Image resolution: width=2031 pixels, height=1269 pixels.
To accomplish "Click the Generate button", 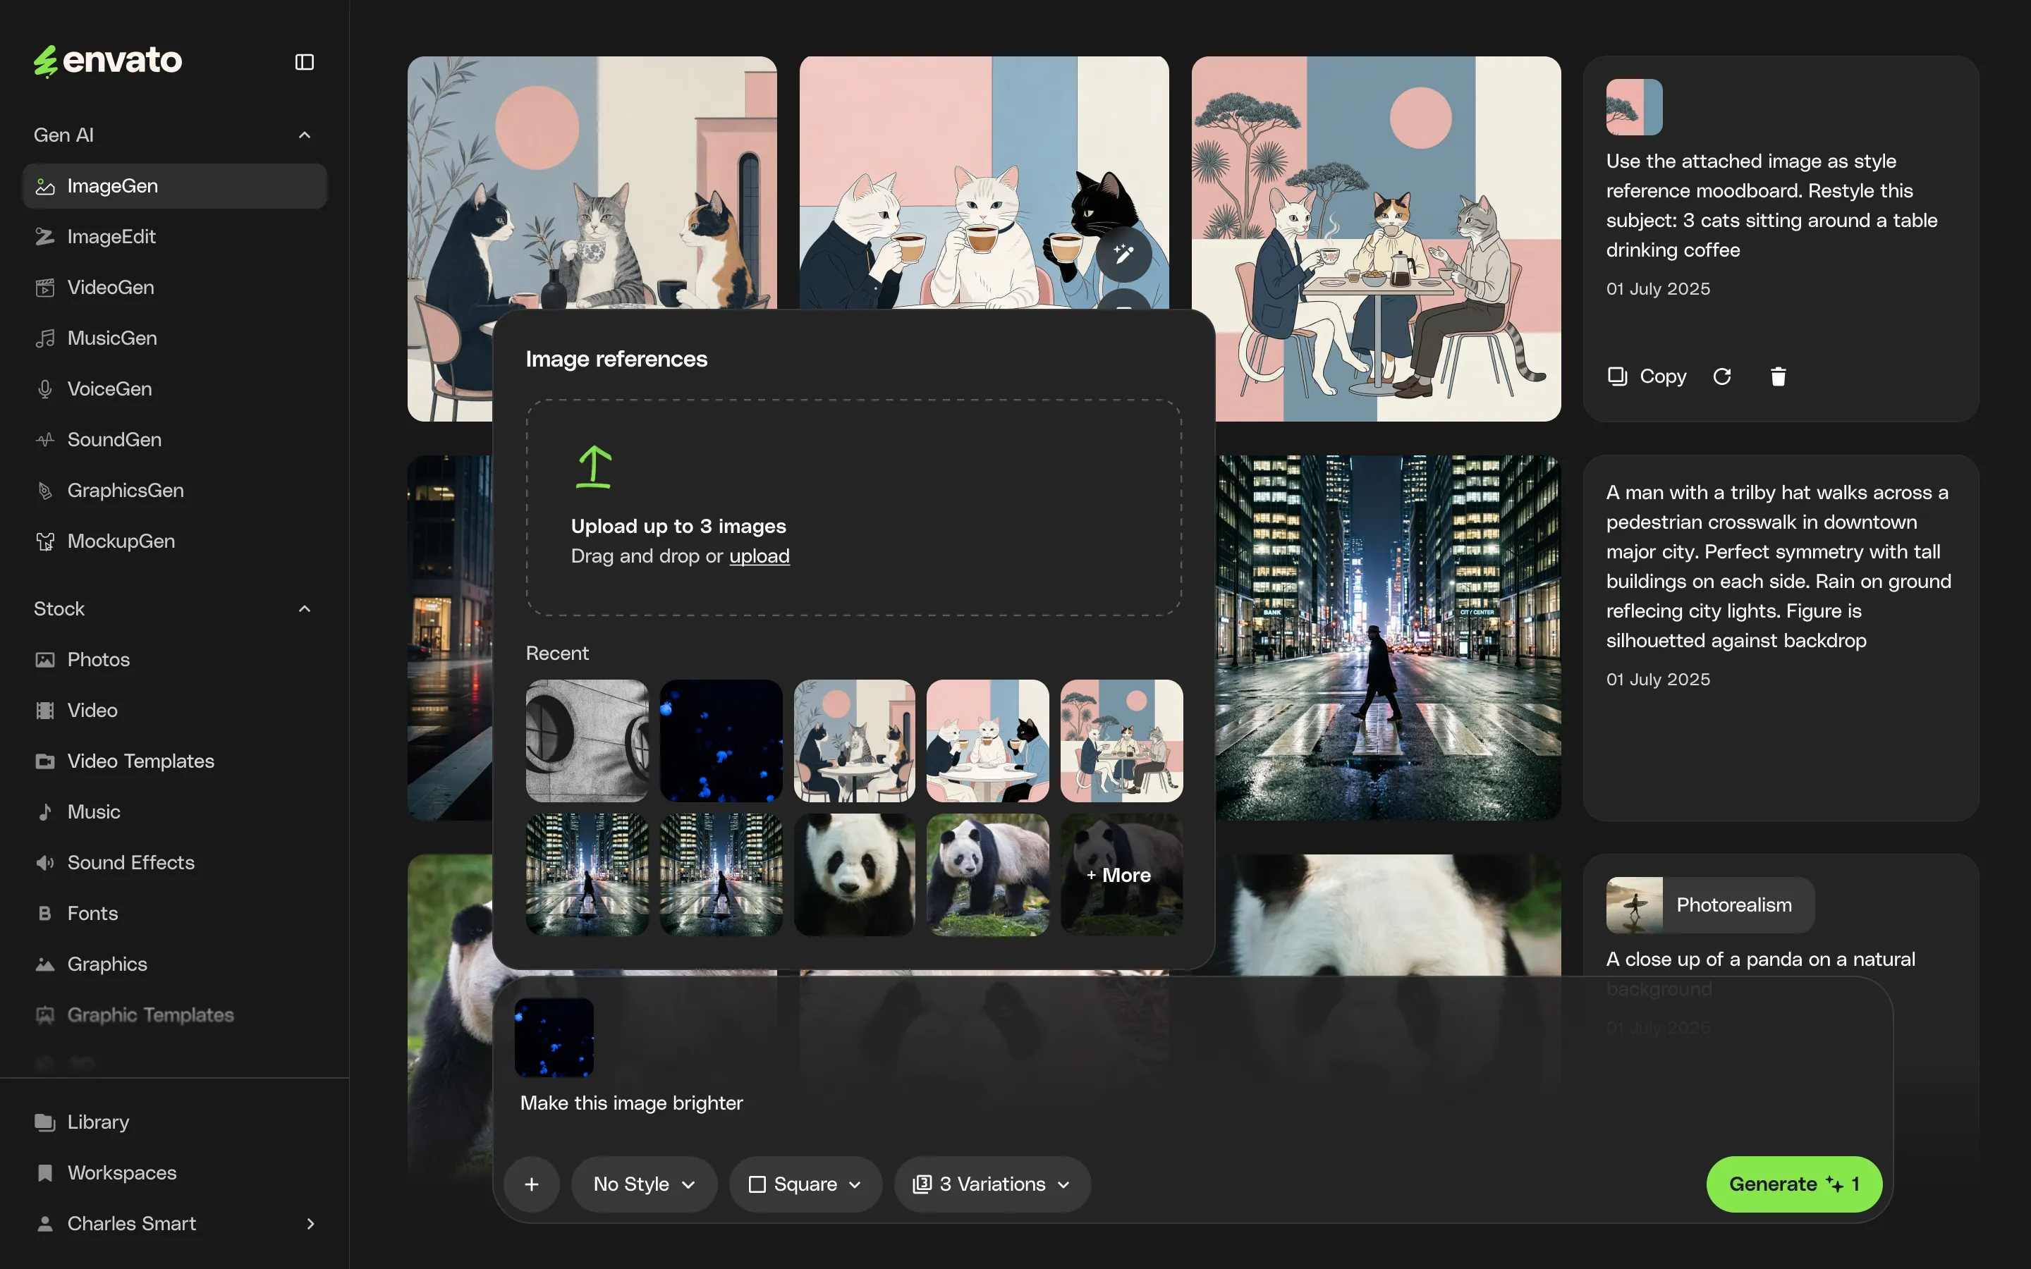I will point(1793,1184).
